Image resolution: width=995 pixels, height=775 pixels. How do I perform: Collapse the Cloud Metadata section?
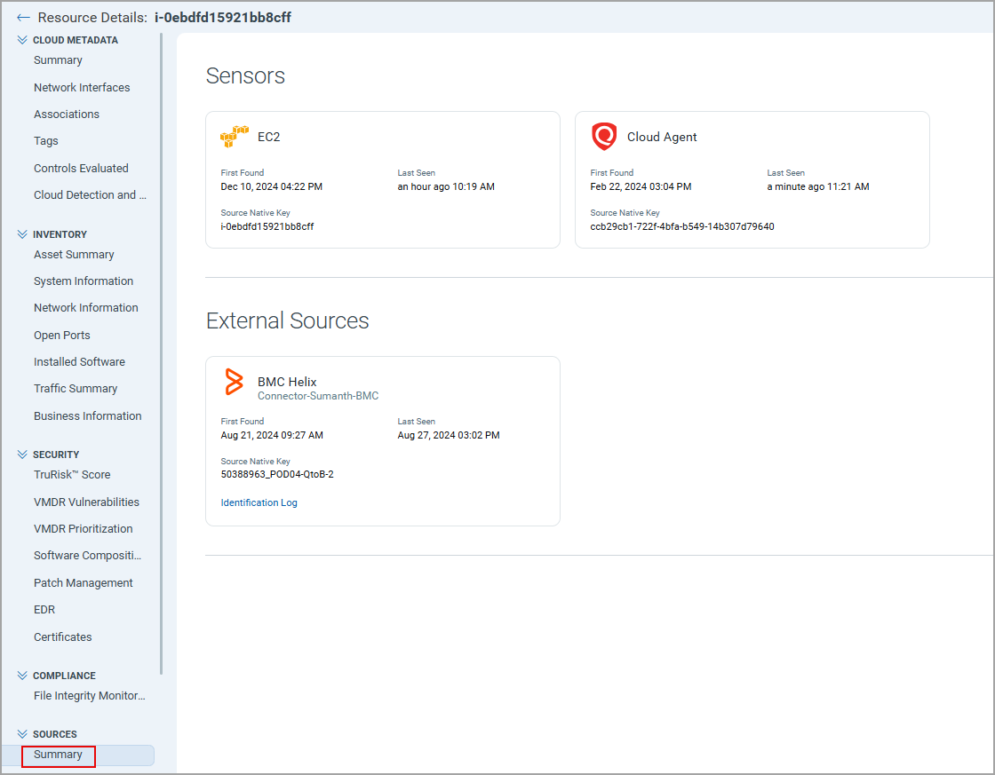22,40
